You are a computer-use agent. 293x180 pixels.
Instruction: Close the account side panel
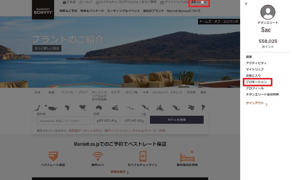[x=246, y=4]
